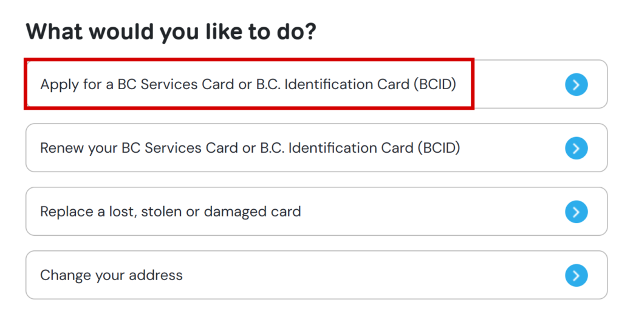
Task: Click the blue chevron icon beside Change your address
Action: click(x=576, y=275)
